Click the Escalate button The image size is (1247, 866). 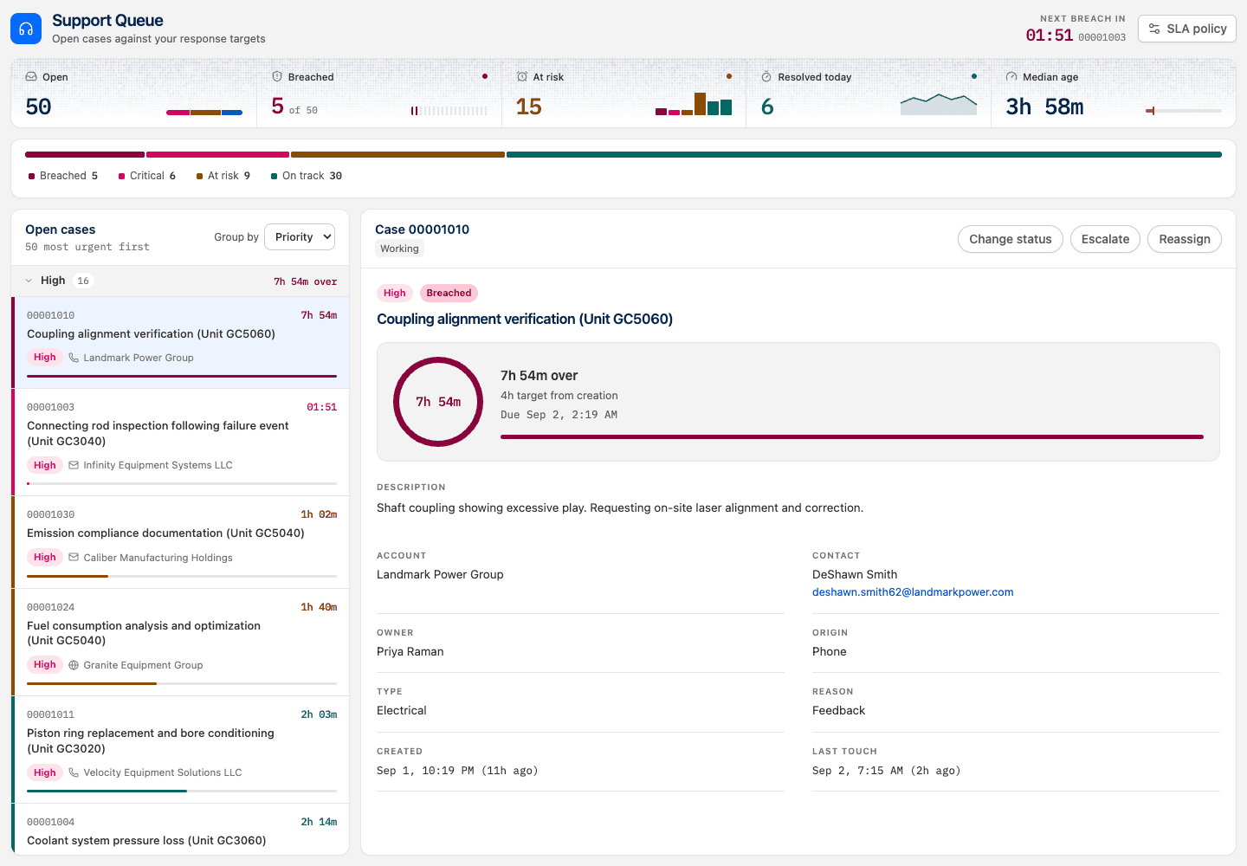click(x=1105, y=239)
